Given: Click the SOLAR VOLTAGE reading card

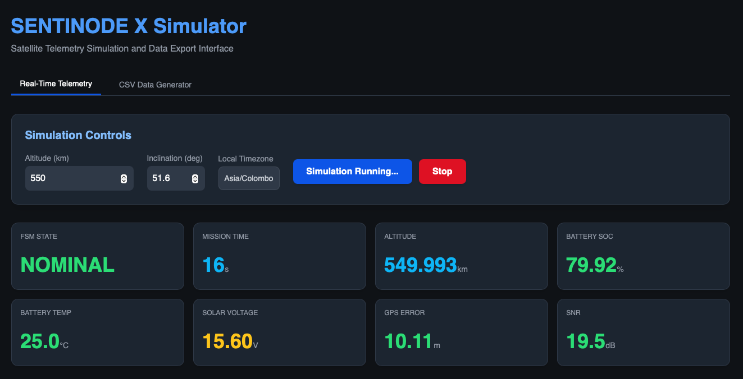Looking at the screenshot, I should coord(279,332).
